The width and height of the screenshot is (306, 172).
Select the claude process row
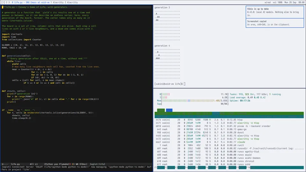point(229,142)
